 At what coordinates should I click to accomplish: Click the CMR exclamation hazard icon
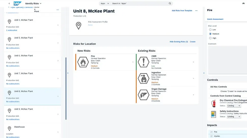(x=143, y=62)
